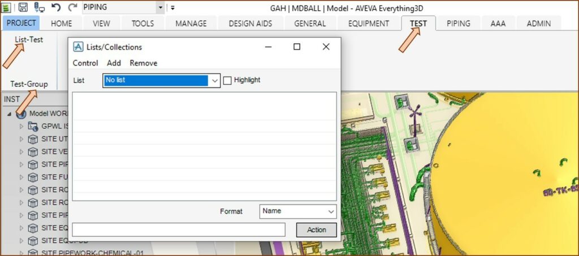Click the INST panel header text
Screen dimensions: 579x256
[x=12, y=99]
